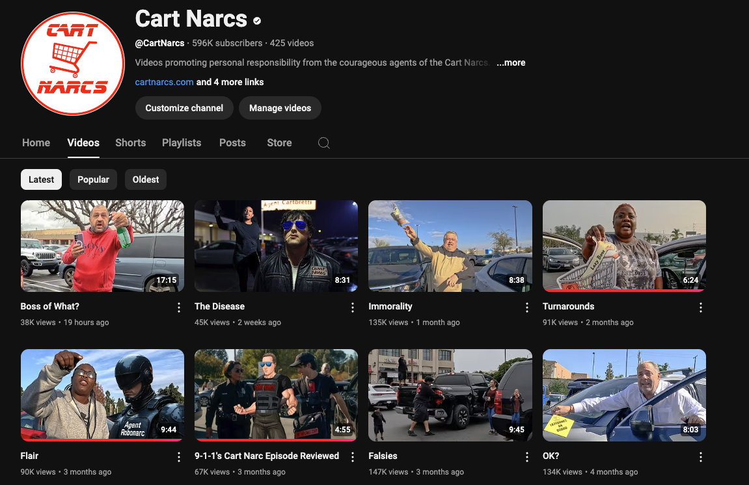Image resolution: width=749 pixels, height=485 pixels.
Task: Show the 'and 4 more links' list
Action: [x=230, y=82]
